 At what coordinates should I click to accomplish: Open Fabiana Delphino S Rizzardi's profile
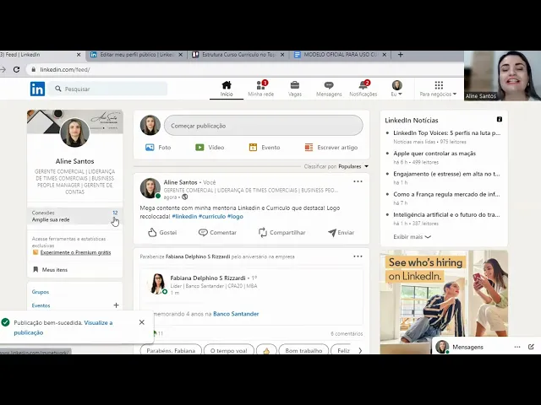pyautogui.click(x=208, y=278)
